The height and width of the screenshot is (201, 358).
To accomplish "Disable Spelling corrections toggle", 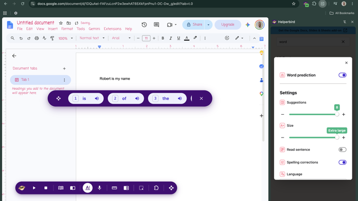I will (342, 162).
